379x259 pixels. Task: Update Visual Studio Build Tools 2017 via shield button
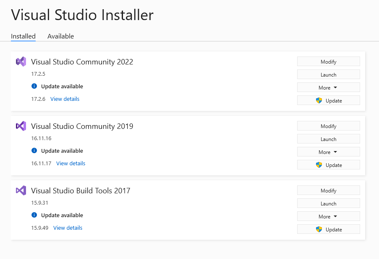tap(328, 229)
